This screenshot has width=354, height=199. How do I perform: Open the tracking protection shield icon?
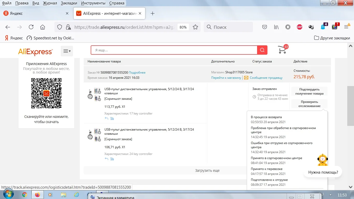tap(60, 27)
